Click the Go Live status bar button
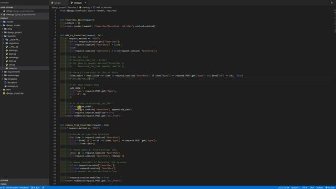Viewport: 336px width, 189px height. (330, 187)
